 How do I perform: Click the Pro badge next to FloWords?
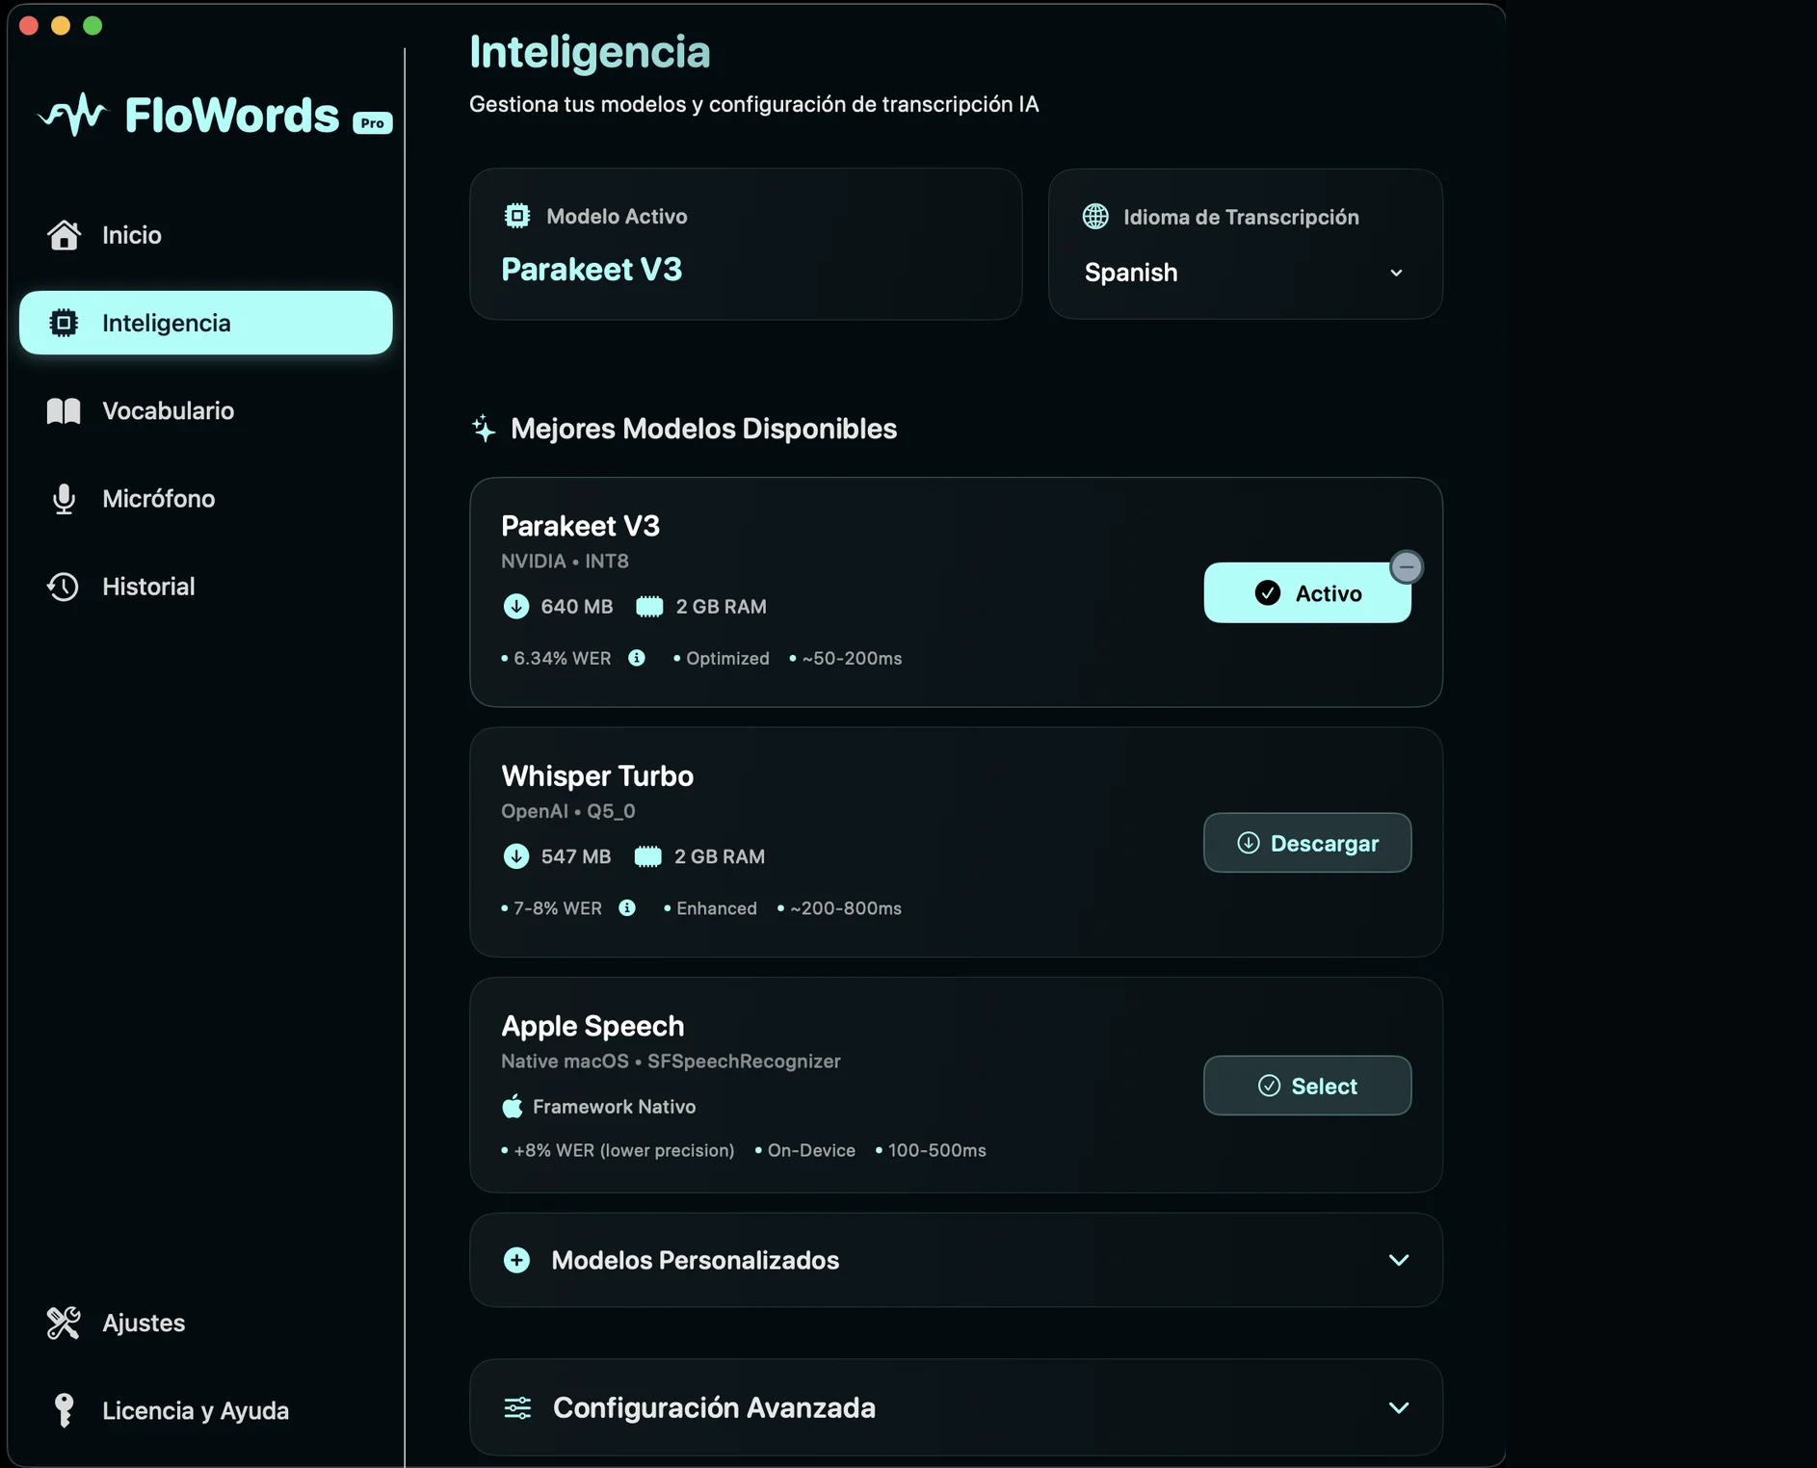coord(373,123)
